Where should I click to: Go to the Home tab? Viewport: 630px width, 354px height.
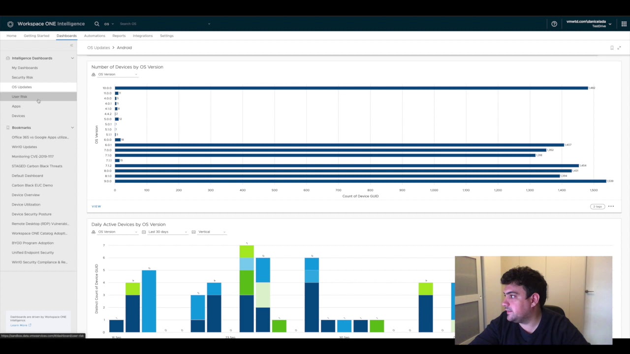click(11, 35)
